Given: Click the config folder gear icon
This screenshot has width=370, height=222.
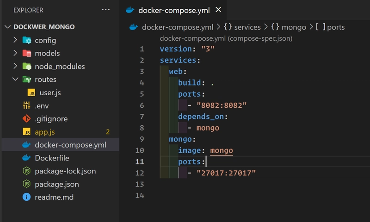Looking at the screenshot, I should pos(27,40).
